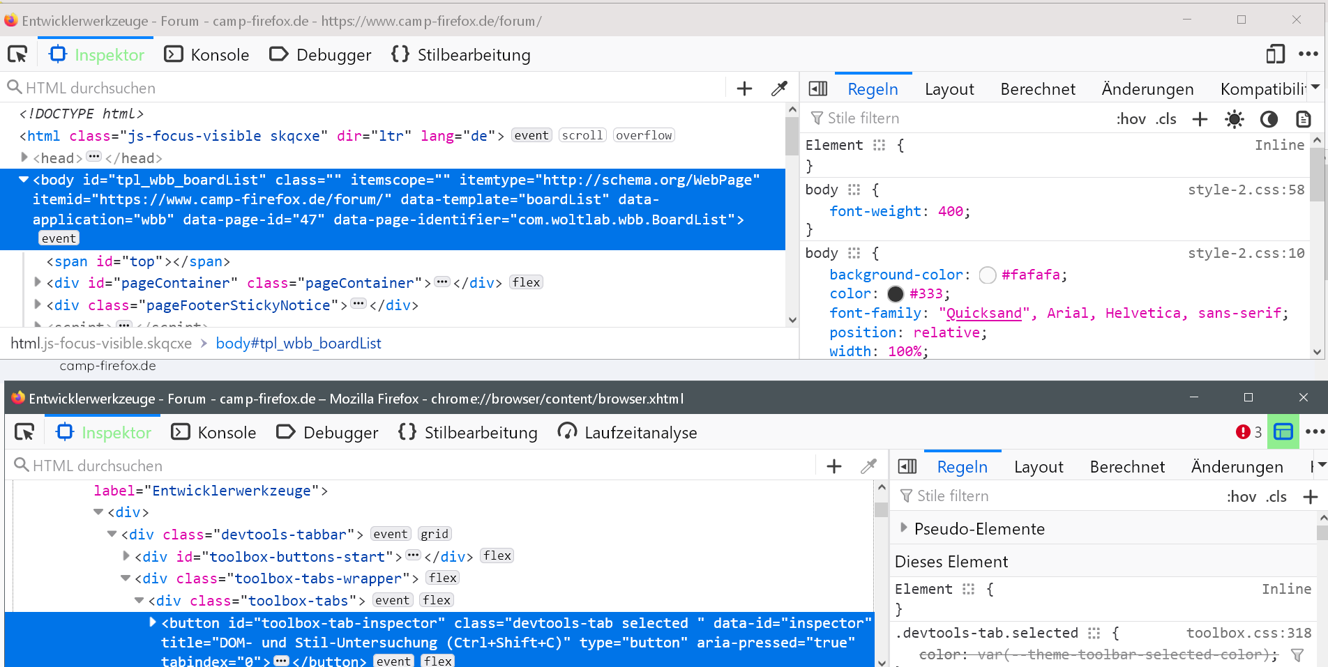Screen dimensions: 1328x667
Task: Click the eyedropper color picker in top inspector
Action: click(x=779, y=89)
